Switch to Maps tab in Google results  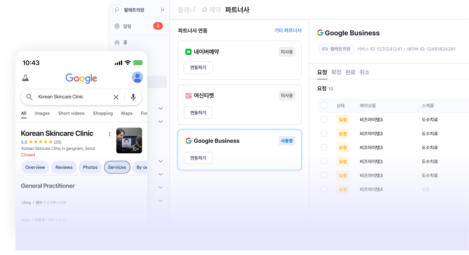click(x=127, y=114)
